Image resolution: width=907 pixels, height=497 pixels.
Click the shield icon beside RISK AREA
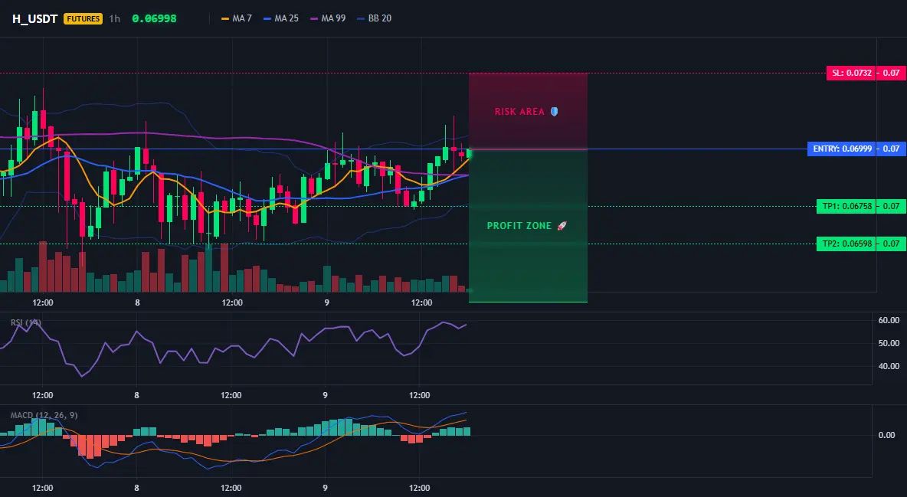click(x=554, y=112)
